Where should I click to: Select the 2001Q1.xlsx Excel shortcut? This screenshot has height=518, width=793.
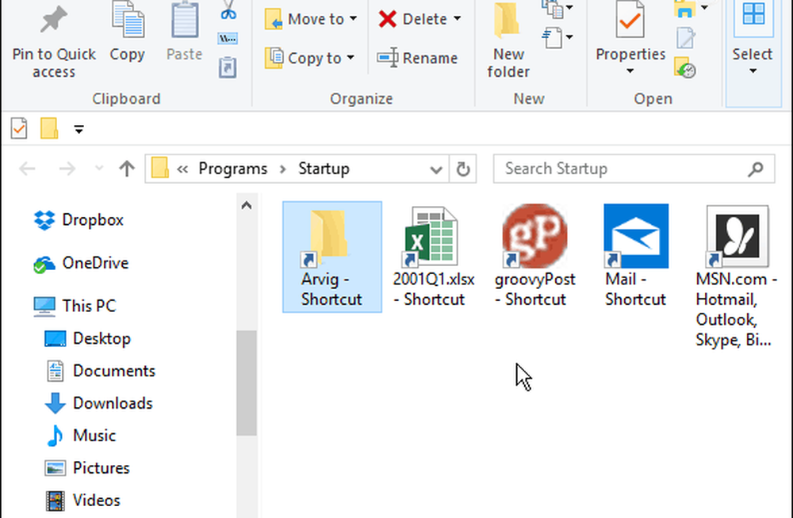point(433,237)
